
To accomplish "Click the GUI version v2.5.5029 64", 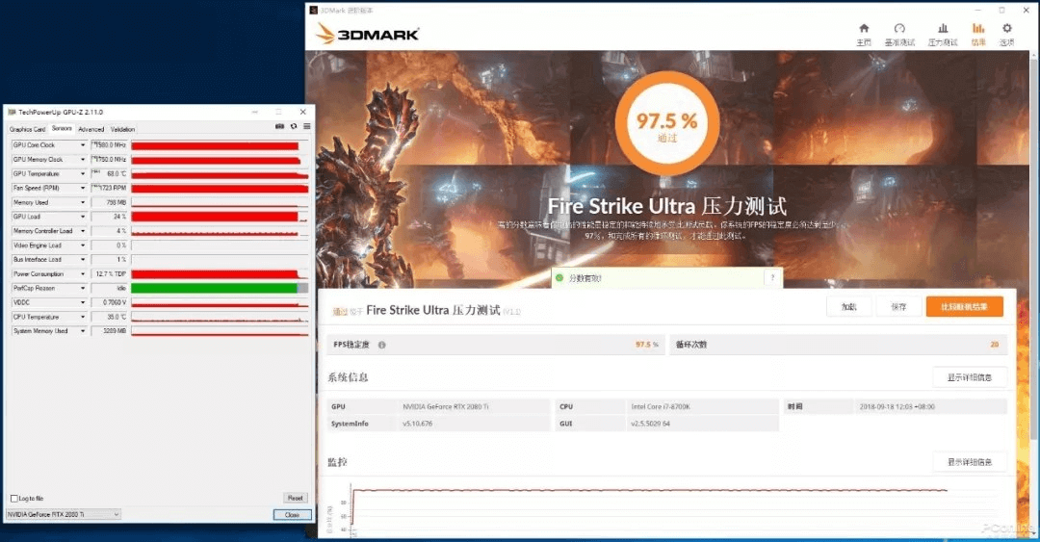I will (651, 424).
